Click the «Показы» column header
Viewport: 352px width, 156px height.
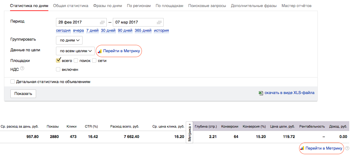click(53, 127)
